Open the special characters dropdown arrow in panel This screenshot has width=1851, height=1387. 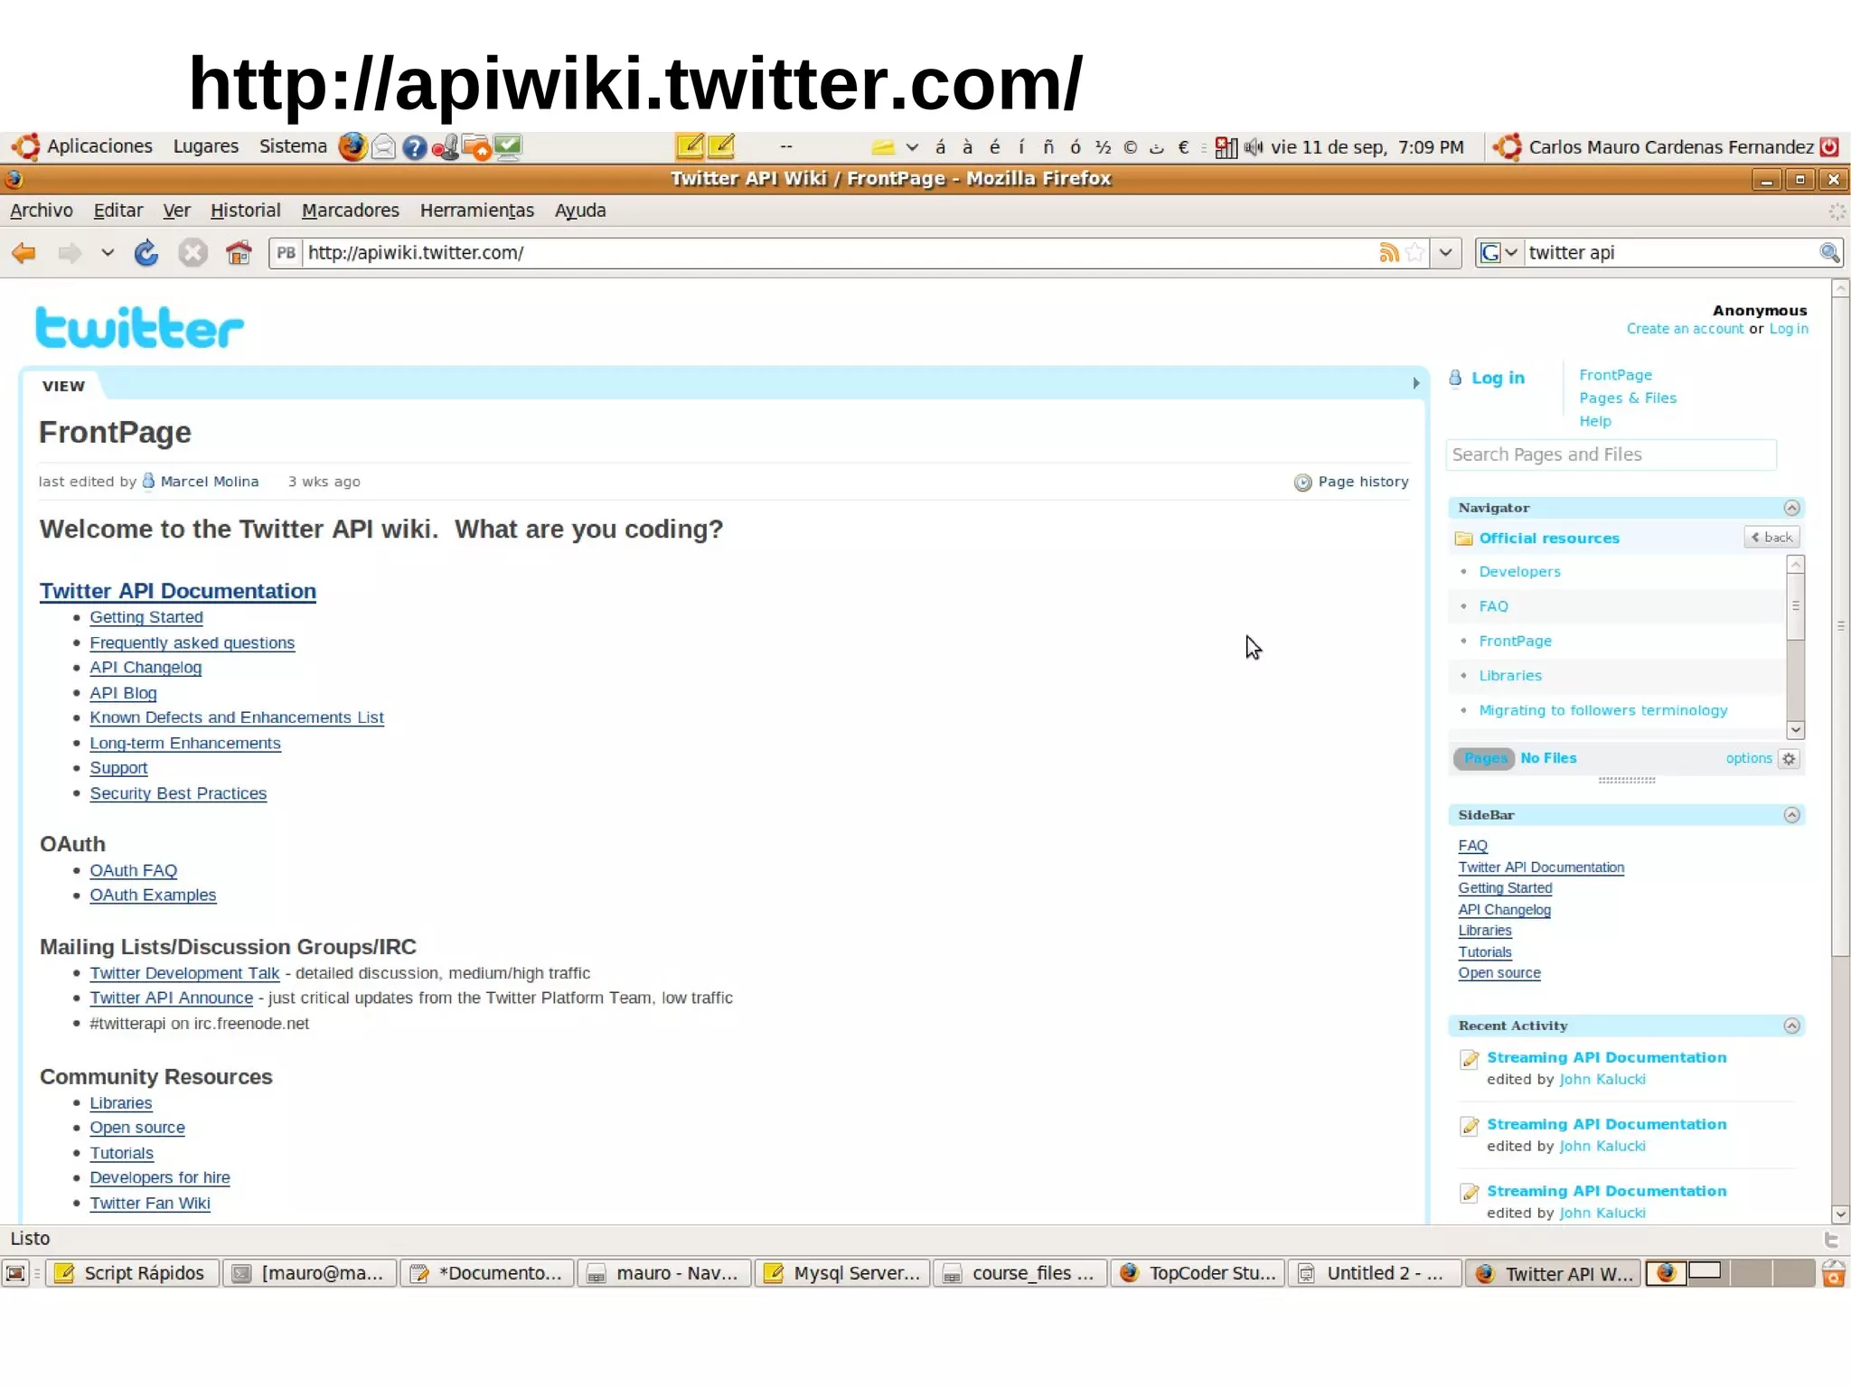912,147
